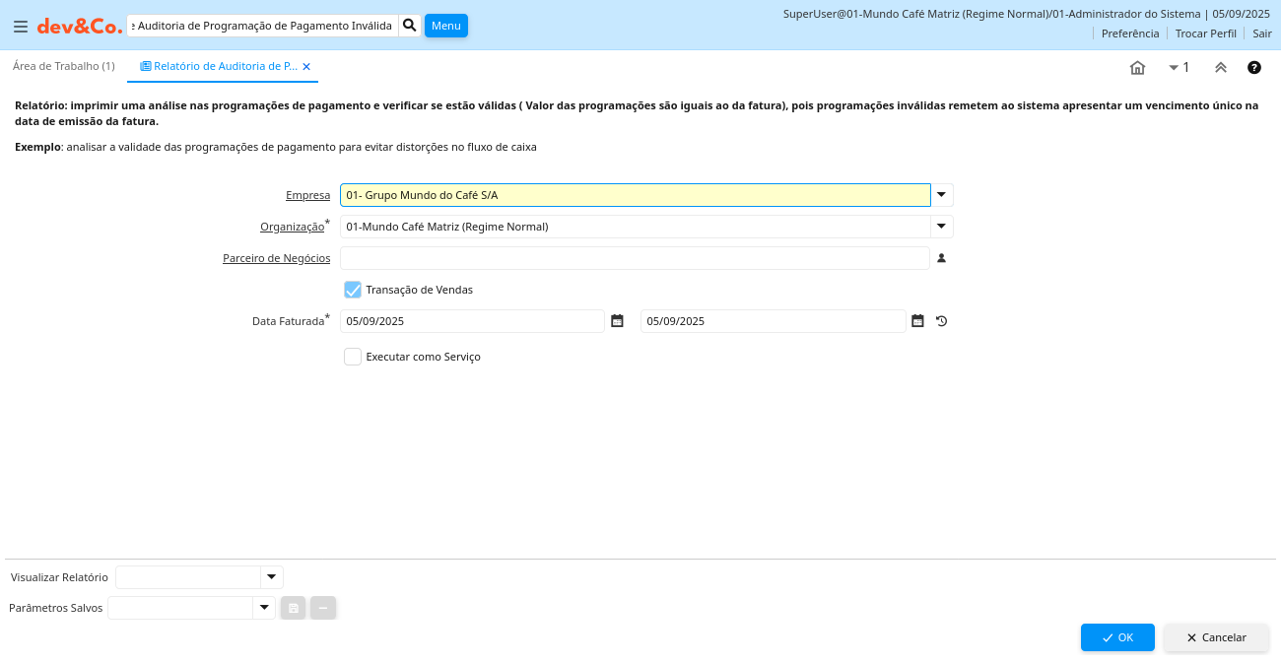Go to home via house icon

pyautogui.click(x=1137, y=68)
